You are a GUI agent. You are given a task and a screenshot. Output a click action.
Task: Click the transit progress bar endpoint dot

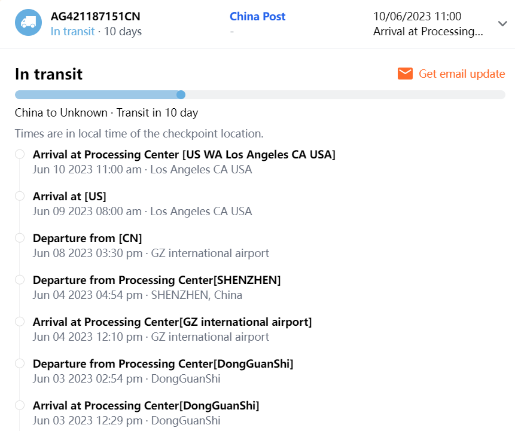181,94
